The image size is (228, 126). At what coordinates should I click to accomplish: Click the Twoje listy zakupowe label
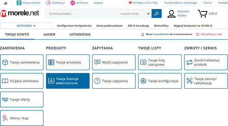(x=157, y=62)
